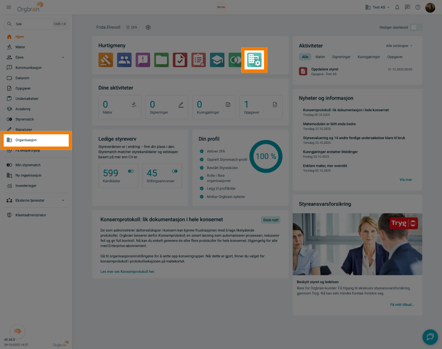
Task: Open Styrematch in the sidebar
Action: [36, 120]
